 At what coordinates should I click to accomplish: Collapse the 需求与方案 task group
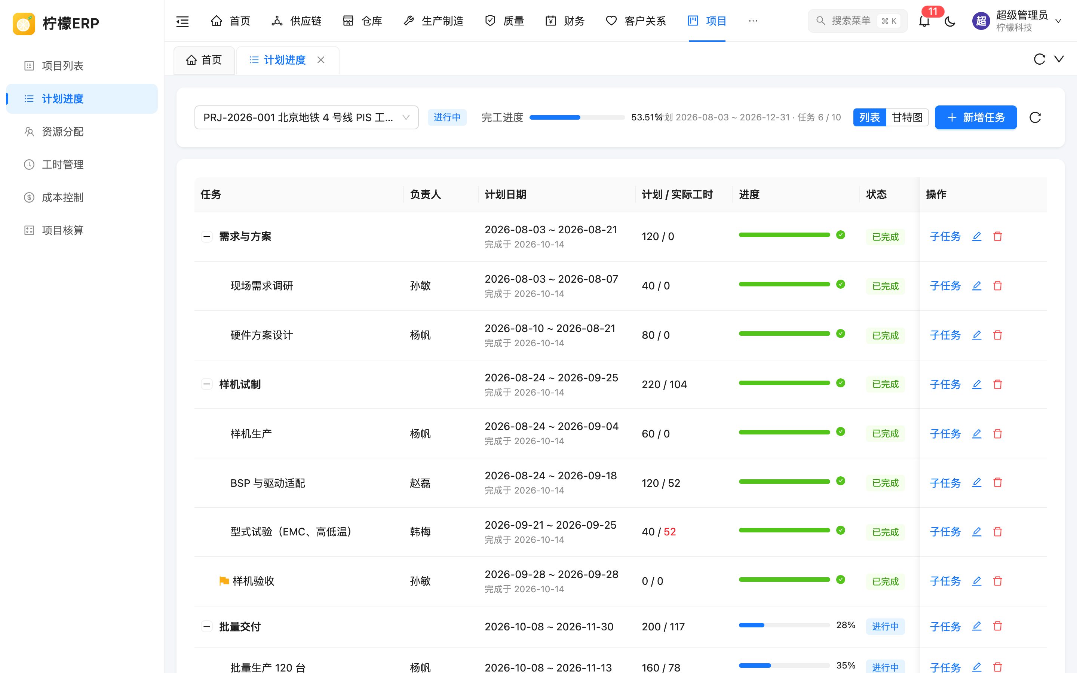[206, 236]
